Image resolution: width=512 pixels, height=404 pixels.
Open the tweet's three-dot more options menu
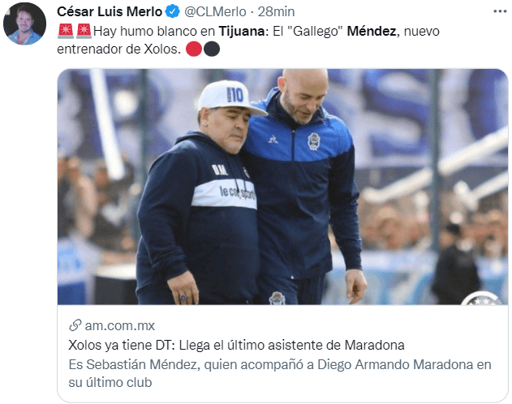coord(500,11)
